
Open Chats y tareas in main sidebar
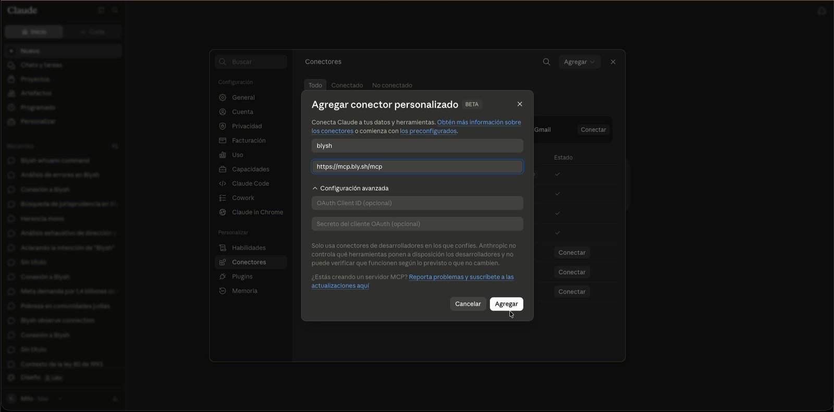coord(64,65)
